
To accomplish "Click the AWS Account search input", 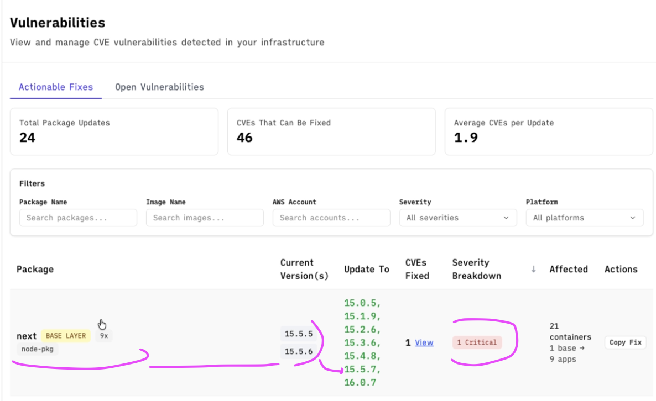I will [331, 218].
